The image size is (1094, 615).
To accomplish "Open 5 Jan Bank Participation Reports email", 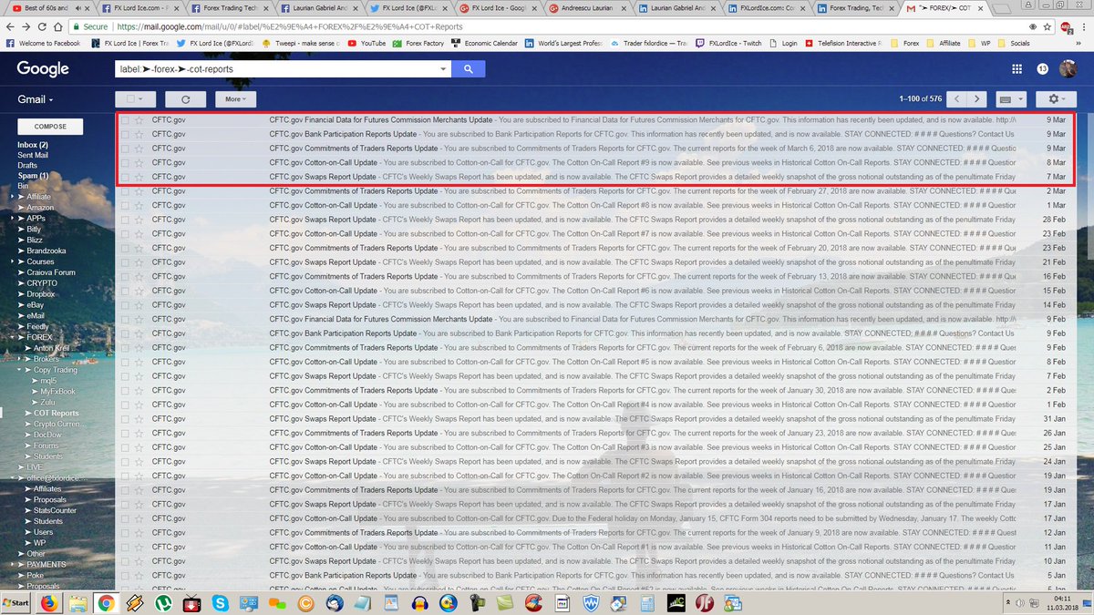I will 595,575.
